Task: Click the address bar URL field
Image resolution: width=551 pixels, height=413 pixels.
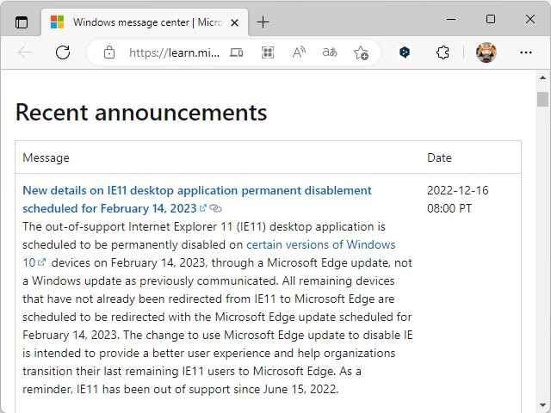Action: pos(174,52)
